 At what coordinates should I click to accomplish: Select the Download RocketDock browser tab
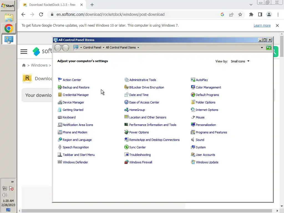coord(52,5)
